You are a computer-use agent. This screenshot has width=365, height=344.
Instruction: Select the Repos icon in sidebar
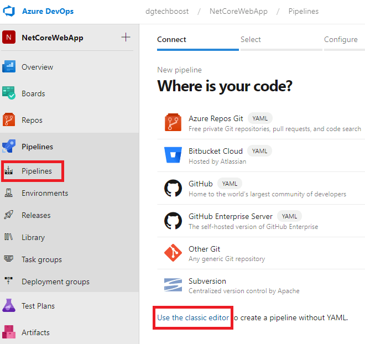(9, 120)
